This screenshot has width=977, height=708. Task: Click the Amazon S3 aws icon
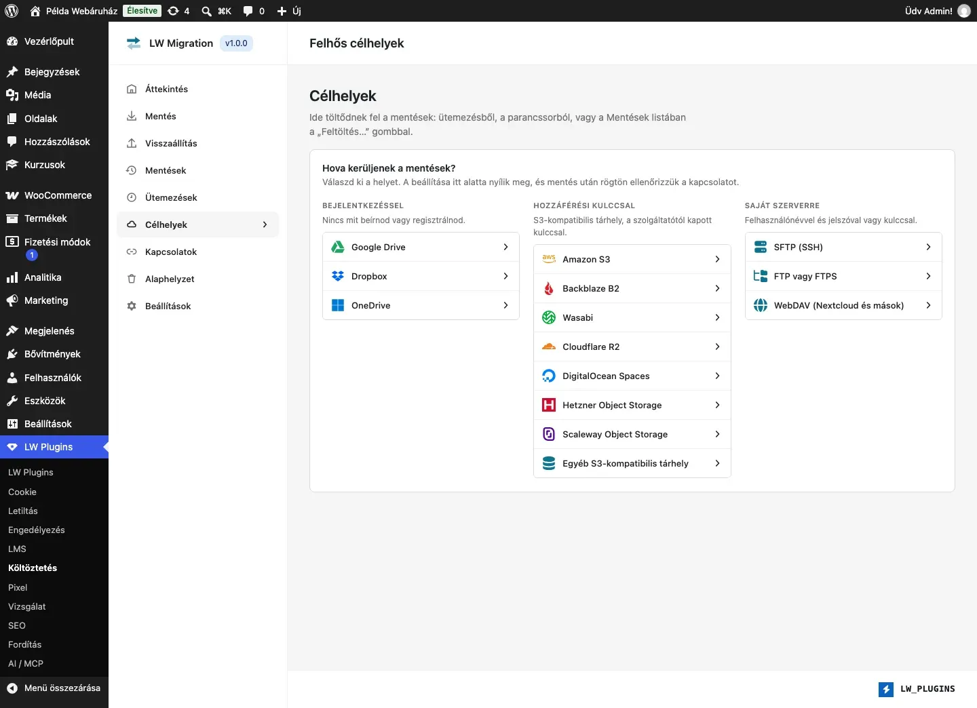click(549, 259)
